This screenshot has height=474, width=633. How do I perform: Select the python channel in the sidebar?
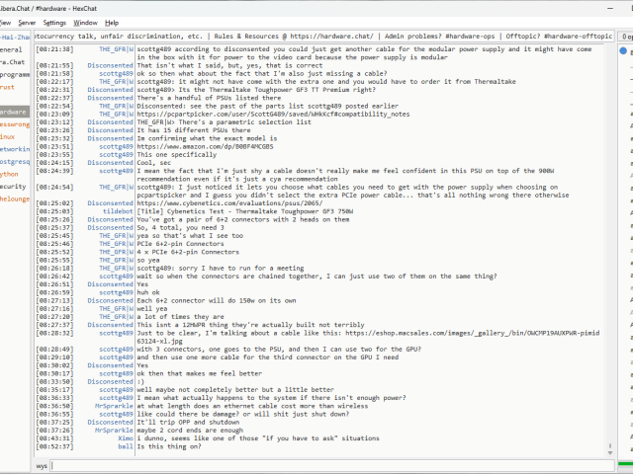[12, 173]
